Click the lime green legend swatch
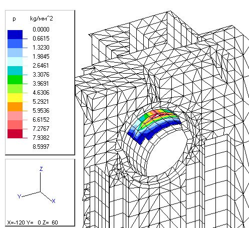This screenshot has width=249, height=228. pyautogui.click(x=15, y=89)
